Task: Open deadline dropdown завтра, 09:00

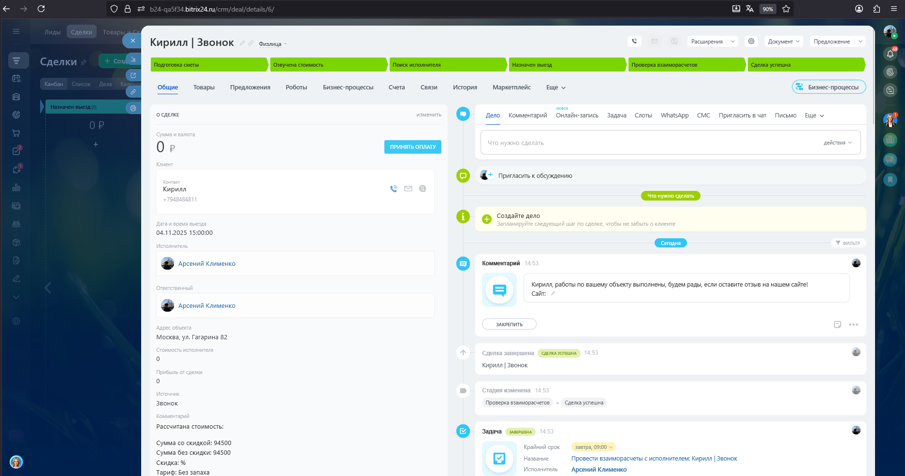Action: [x=593, y=447]
